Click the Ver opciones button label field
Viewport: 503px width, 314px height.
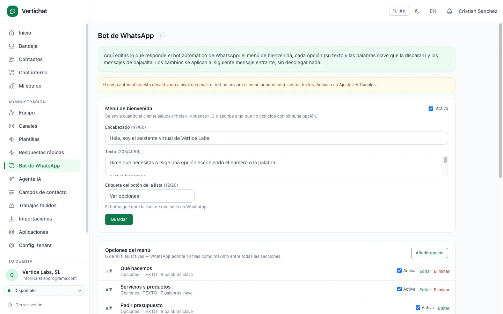150,196
